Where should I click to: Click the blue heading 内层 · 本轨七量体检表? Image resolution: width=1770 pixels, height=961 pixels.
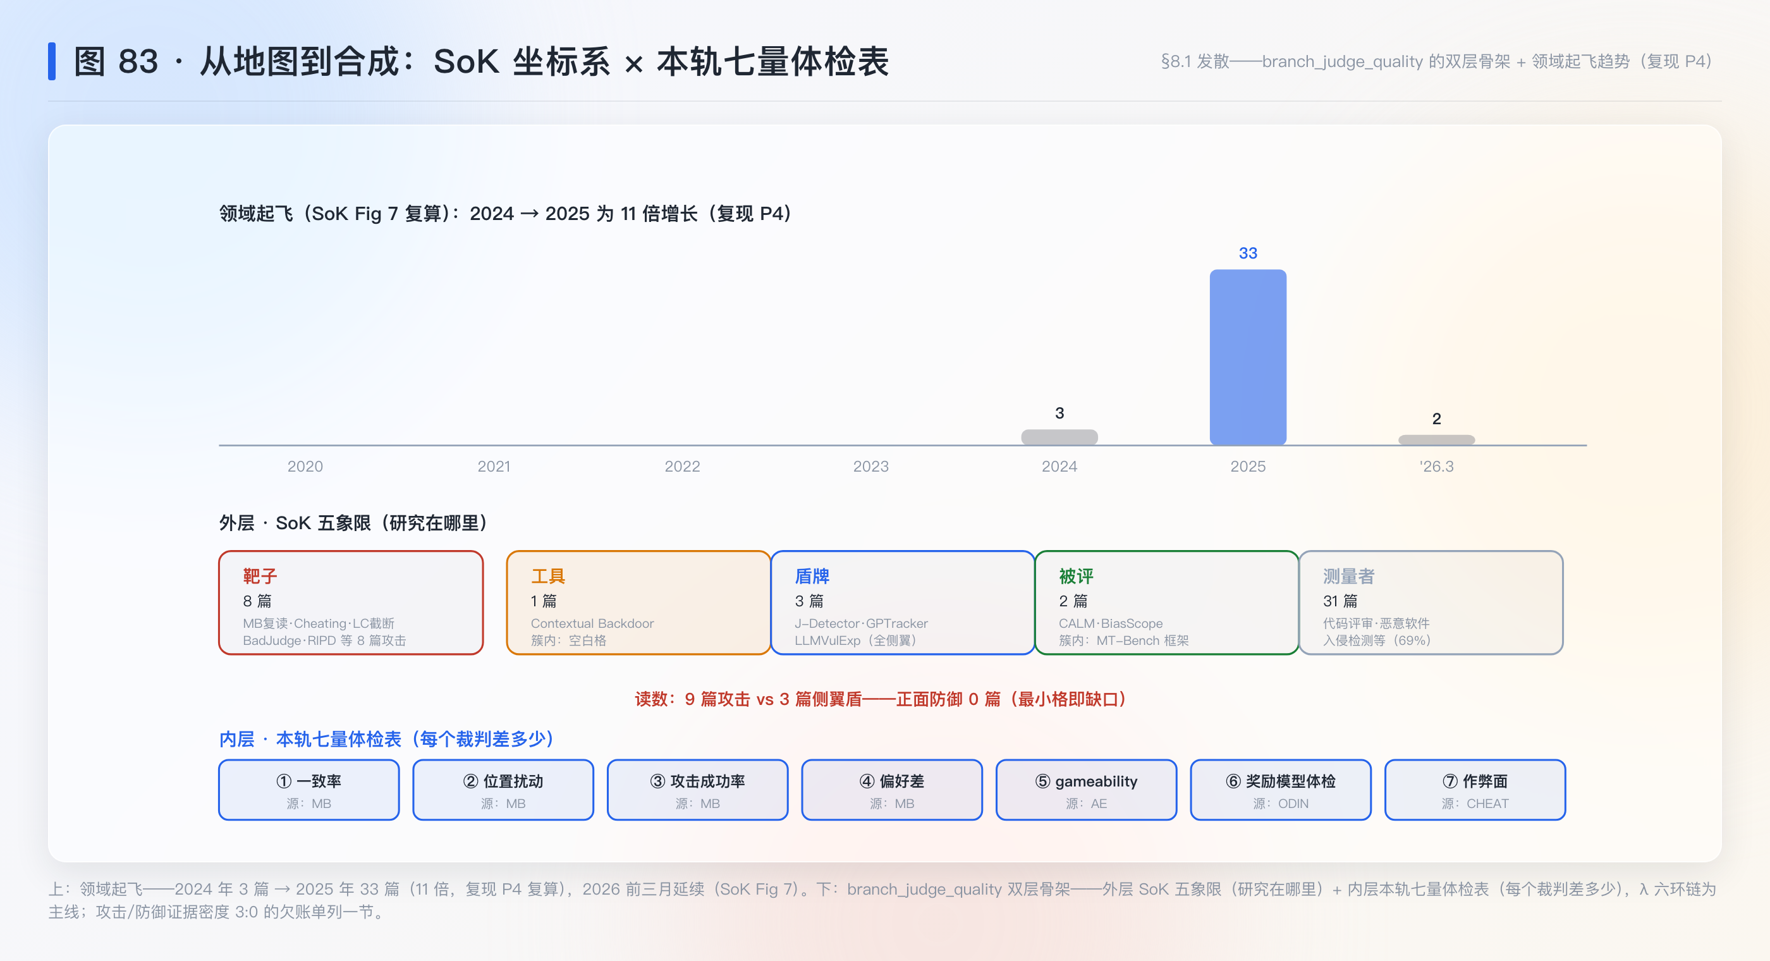(387, 739)
